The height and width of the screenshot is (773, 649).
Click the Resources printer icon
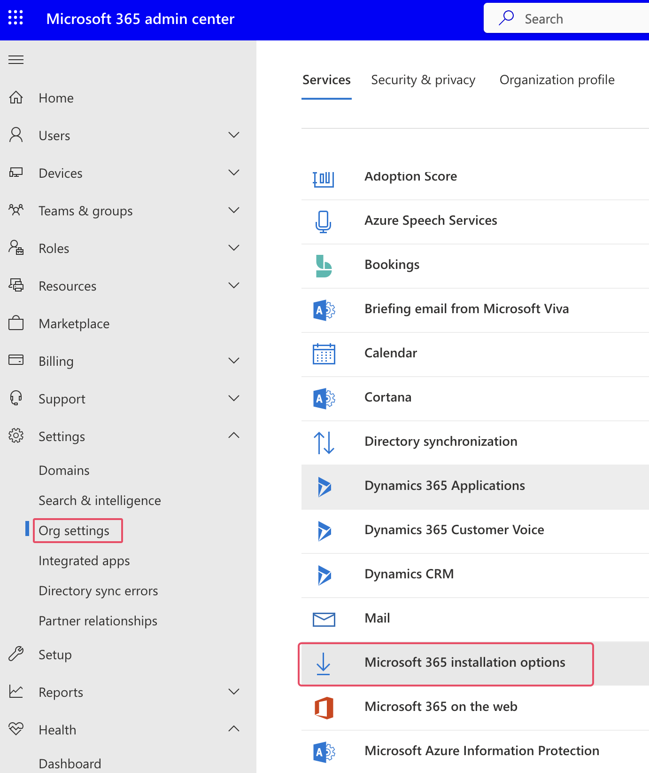coord(16,285)
